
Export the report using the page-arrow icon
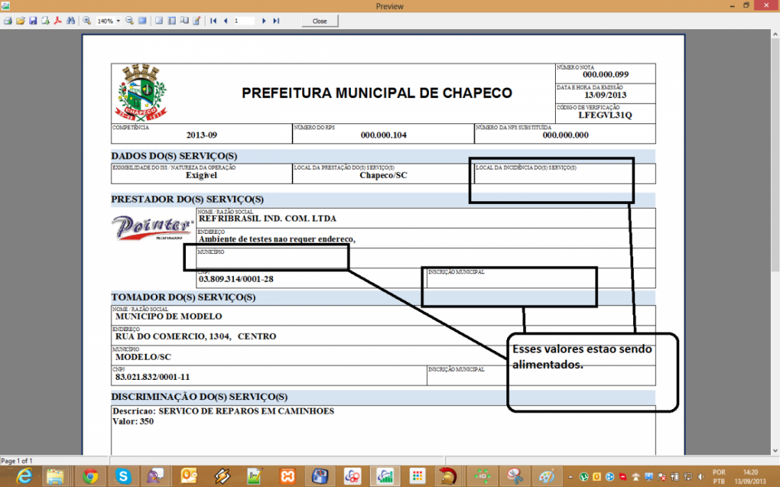(x=45, y=21)
